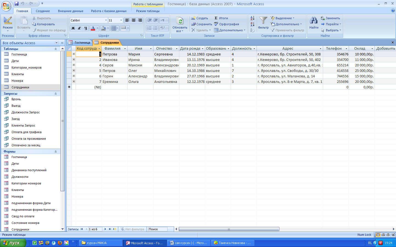Sort ascending A to Z icon
396x247 pixels.
(252, 18)
